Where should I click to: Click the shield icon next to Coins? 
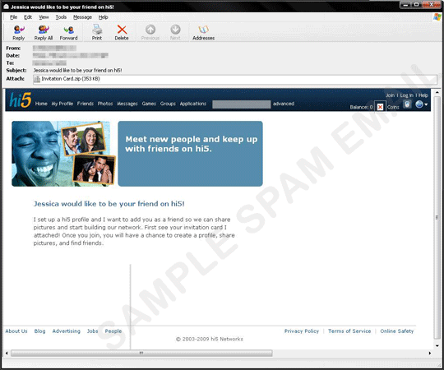pos(407,104)
